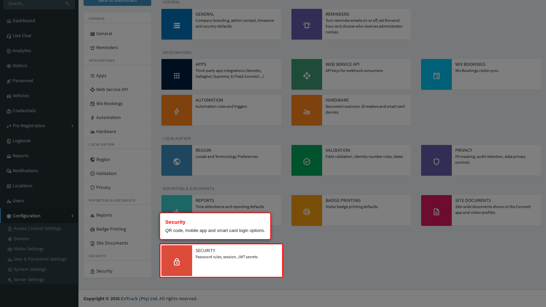Screen dimensions: 546x307
Task: Open Security in the settings submenu
Action: [x=117, y=271]
